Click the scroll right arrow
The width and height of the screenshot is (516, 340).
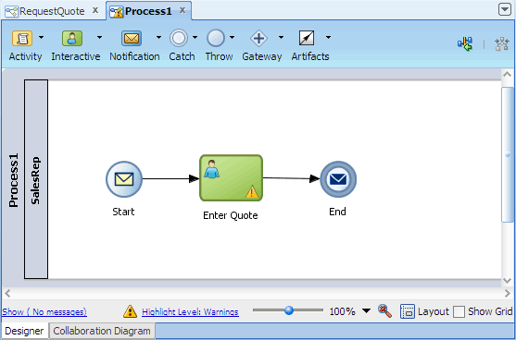[508, 293]
